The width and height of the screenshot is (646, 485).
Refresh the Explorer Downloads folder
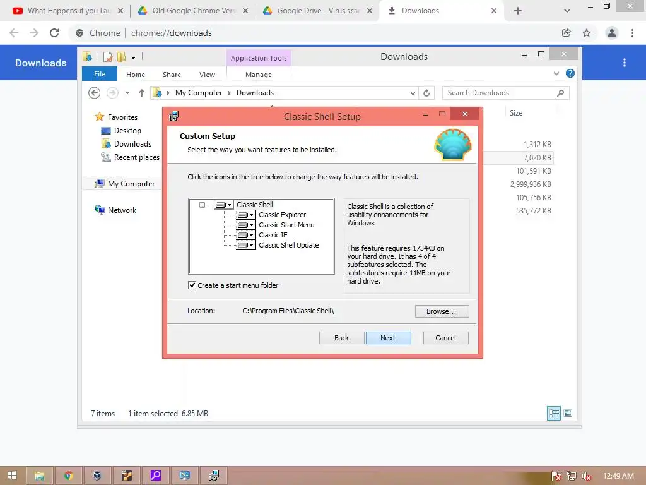click(x=426, y=93)
